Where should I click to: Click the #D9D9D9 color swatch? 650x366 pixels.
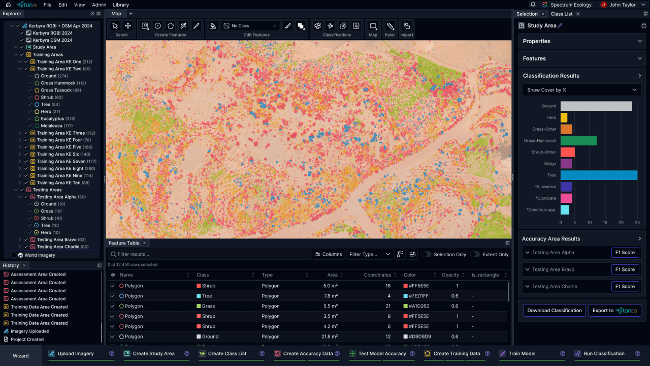click(406, 337)
